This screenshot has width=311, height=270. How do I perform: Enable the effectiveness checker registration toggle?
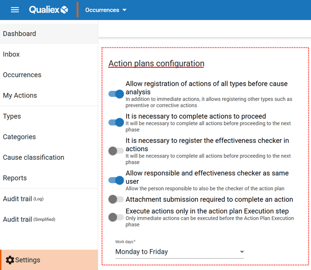point(116,151)
